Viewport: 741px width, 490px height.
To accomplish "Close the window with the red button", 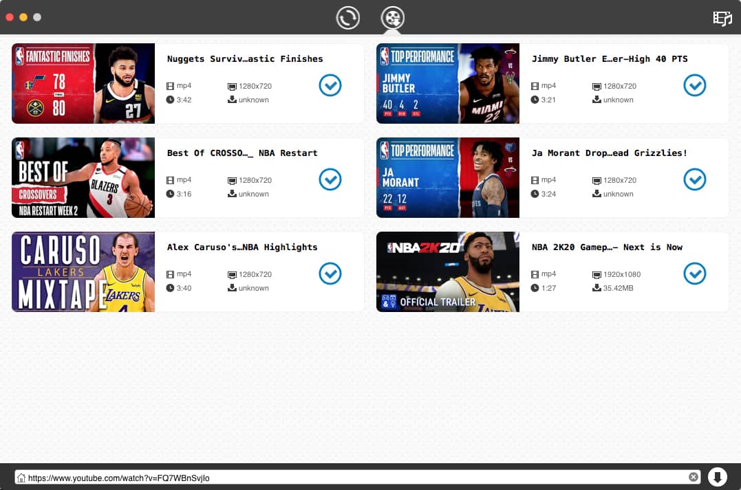I will pyautogui.click(x=10, y=17).
